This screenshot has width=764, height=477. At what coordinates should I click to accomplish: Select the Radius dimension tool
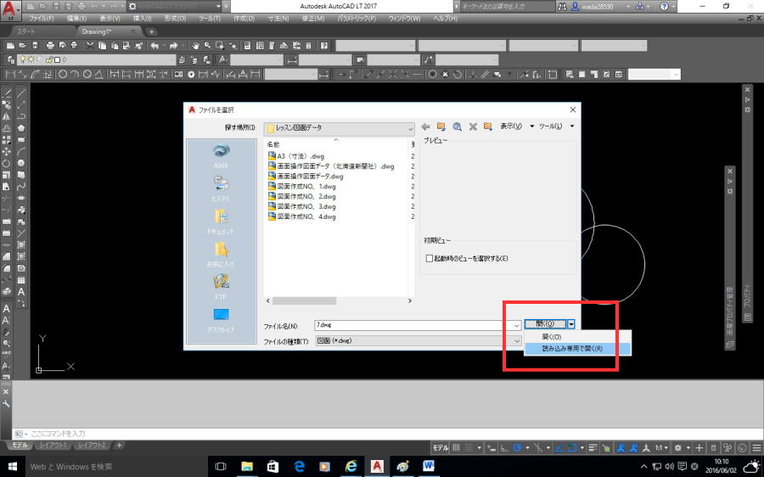(x=63, y=75)
